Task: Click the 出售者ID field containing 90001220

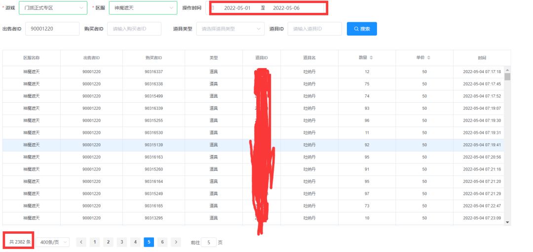Action: tap(52, 29)
